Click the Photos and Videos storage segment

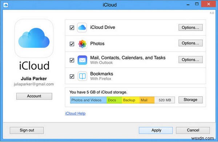click(x=88, y=100)
